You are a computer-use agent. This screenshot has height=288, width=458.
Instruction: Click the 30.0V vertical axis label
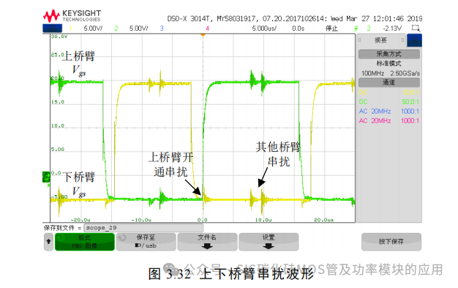pyautogui.click(x=59, y=37)
